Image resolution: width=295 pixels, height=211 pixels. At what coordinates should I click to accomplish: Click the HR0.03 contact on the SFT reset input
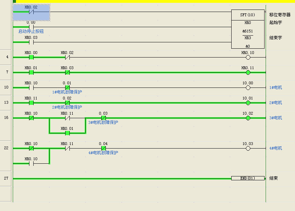pos(31,42)
